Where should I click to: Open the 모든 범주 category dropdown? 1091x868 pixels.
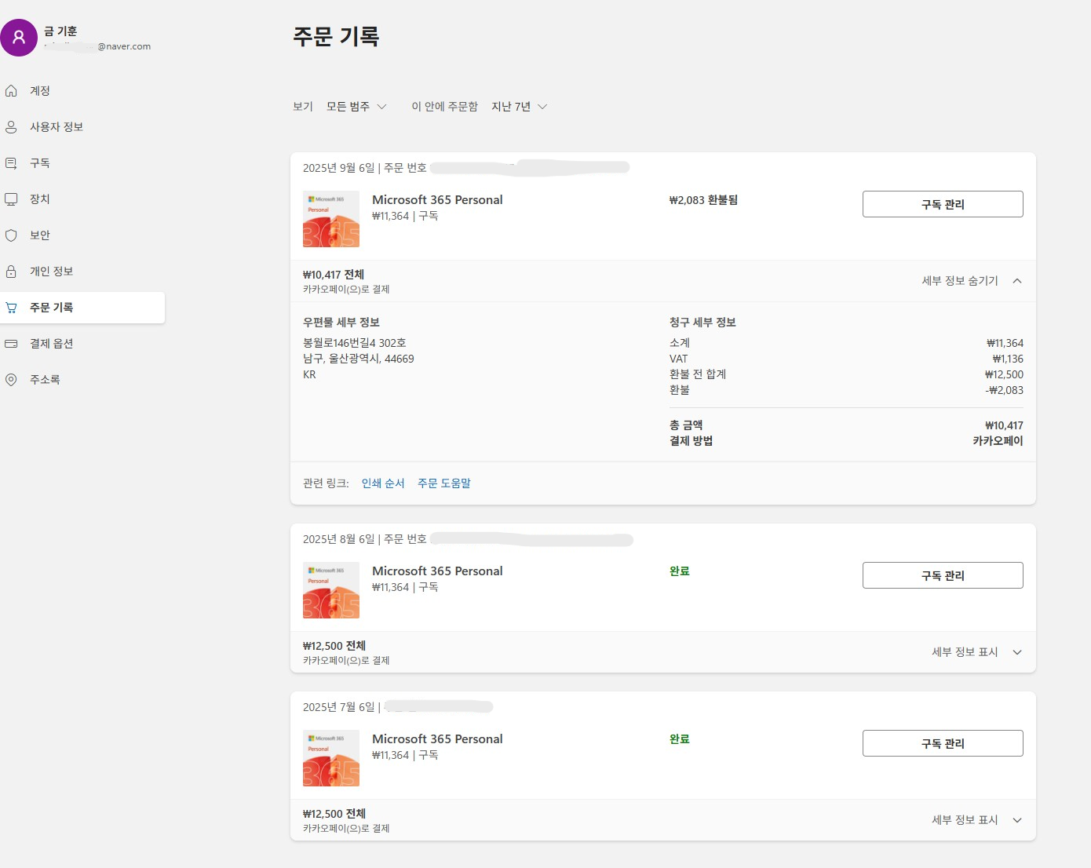tap(356, 107)
